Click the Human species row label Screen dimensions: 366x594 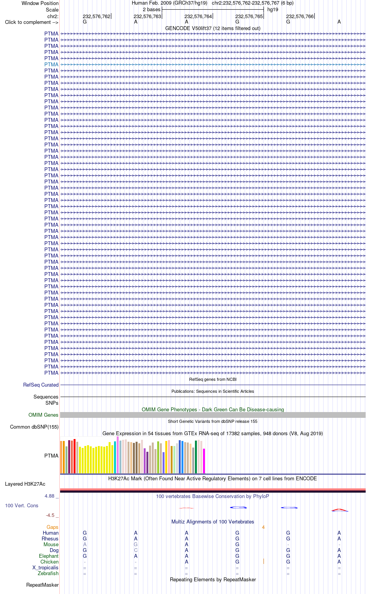point(50,533)
